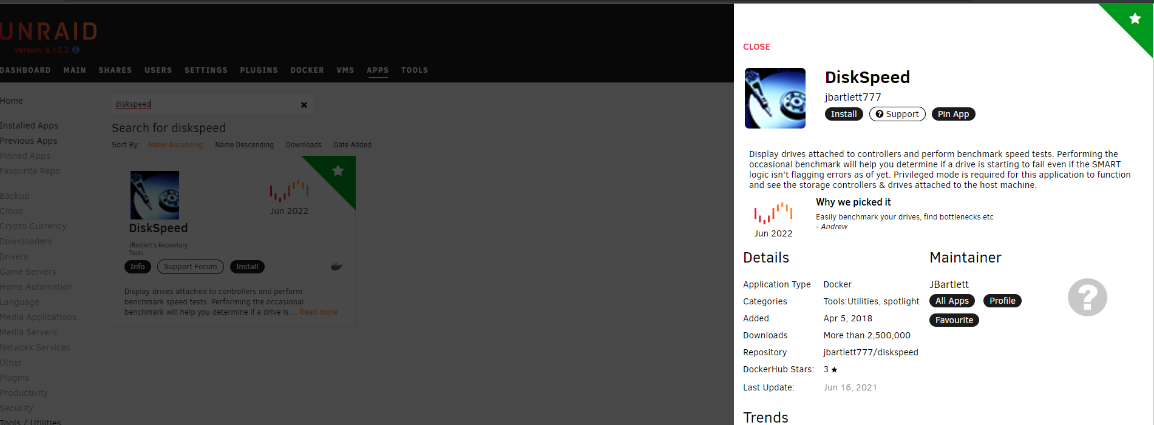Open Pinned Apps in the sidebar
1154x425 pixels.
pos(25,156)
